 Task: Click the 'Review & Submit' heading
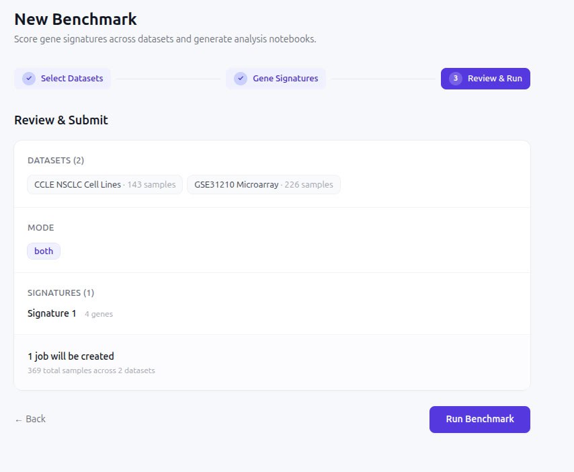(61, 120)
